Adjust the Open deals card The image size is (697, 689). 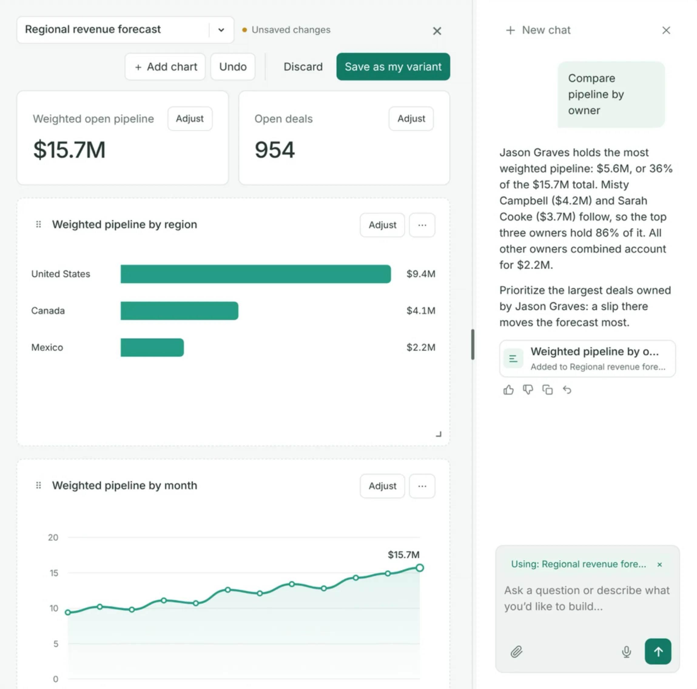[411, 119]
